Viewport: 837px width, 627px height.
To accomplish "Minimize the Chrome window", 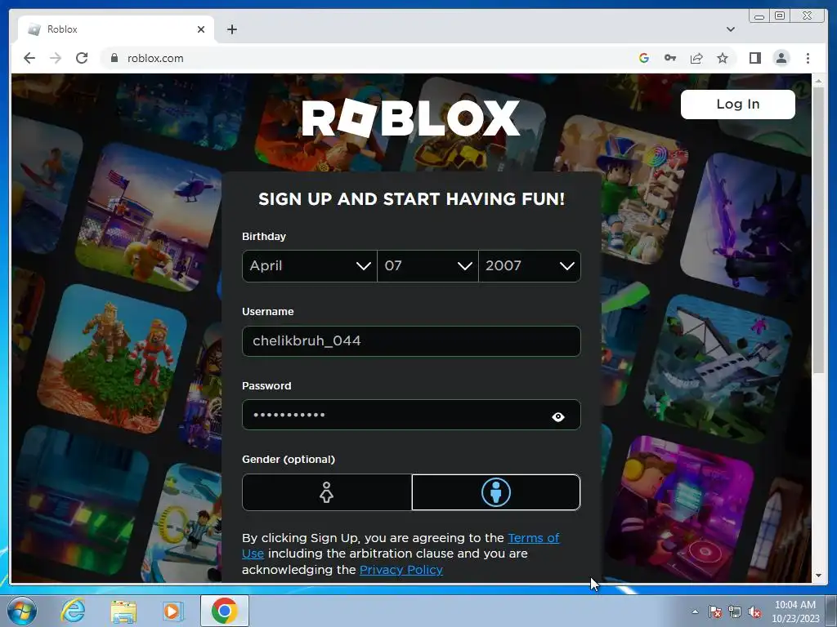I will click(759, 16).
